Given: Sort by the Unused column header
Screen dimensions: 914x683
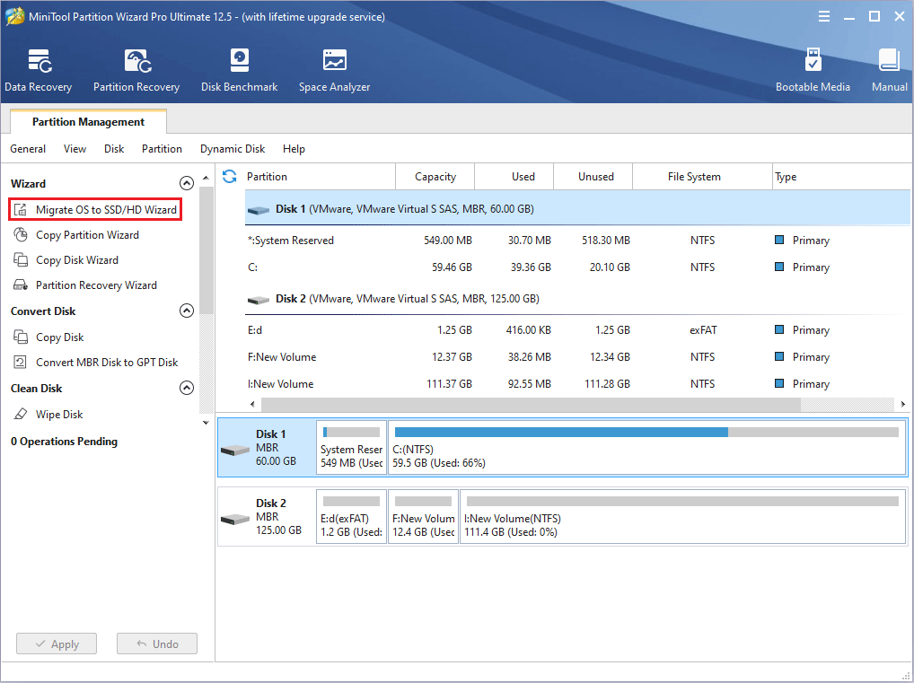Looking at the screenshot, I should (x=593, y=177).
